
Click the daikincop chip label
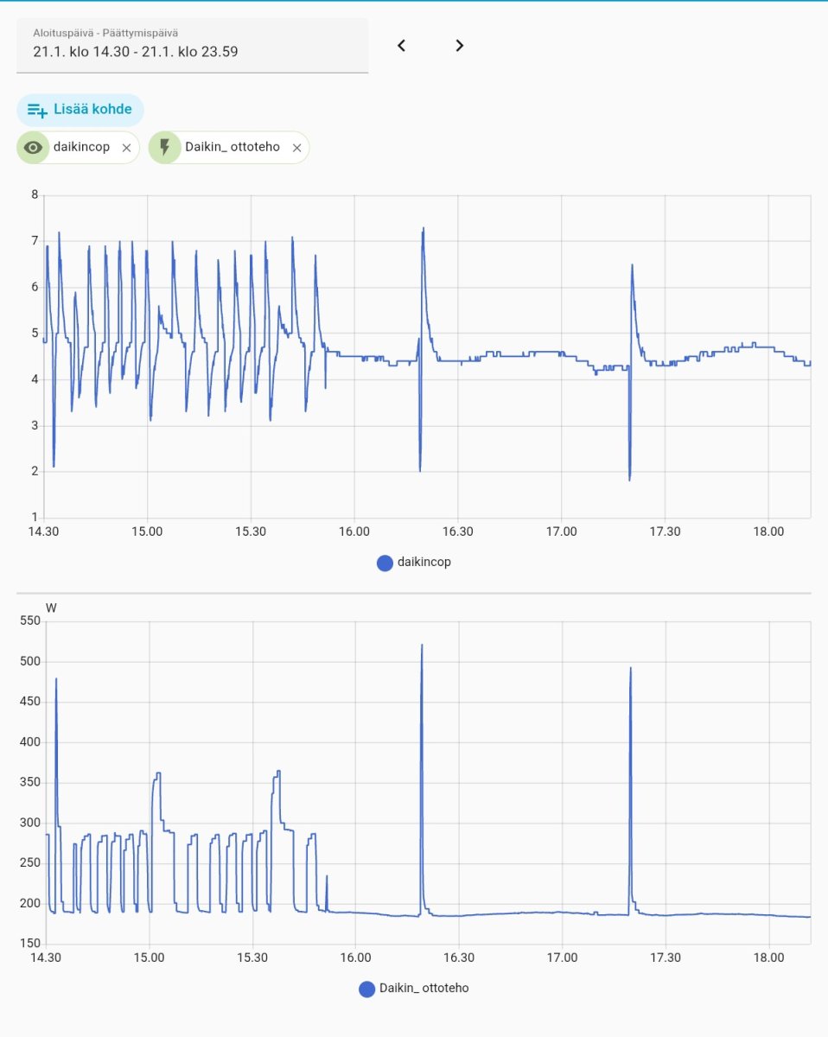point(81,147)
